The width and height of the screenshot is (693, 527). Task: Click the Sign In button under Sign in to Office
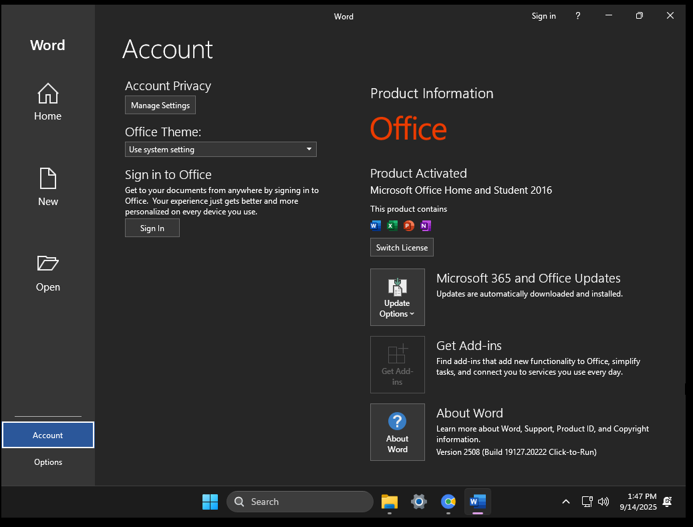(x=152, y=228)
